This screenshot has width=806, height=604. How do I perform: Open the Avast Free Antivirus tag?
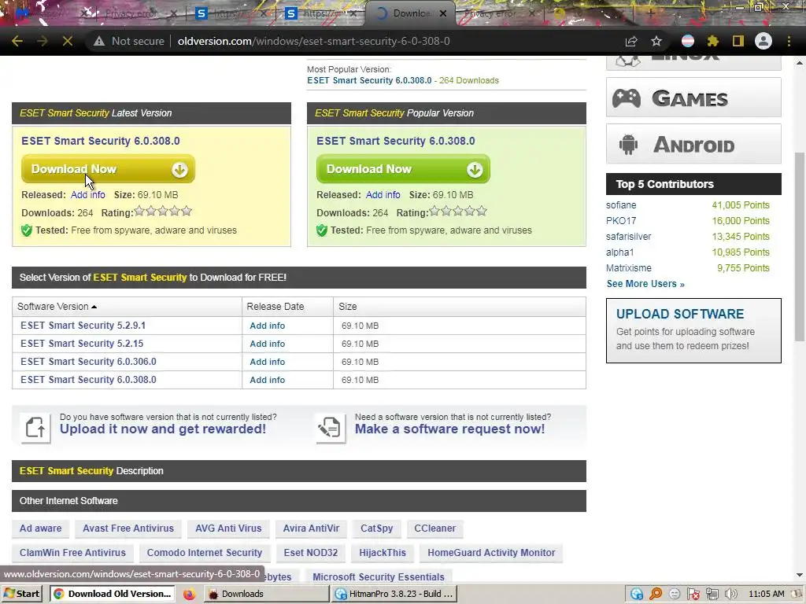tap(128, 528)
